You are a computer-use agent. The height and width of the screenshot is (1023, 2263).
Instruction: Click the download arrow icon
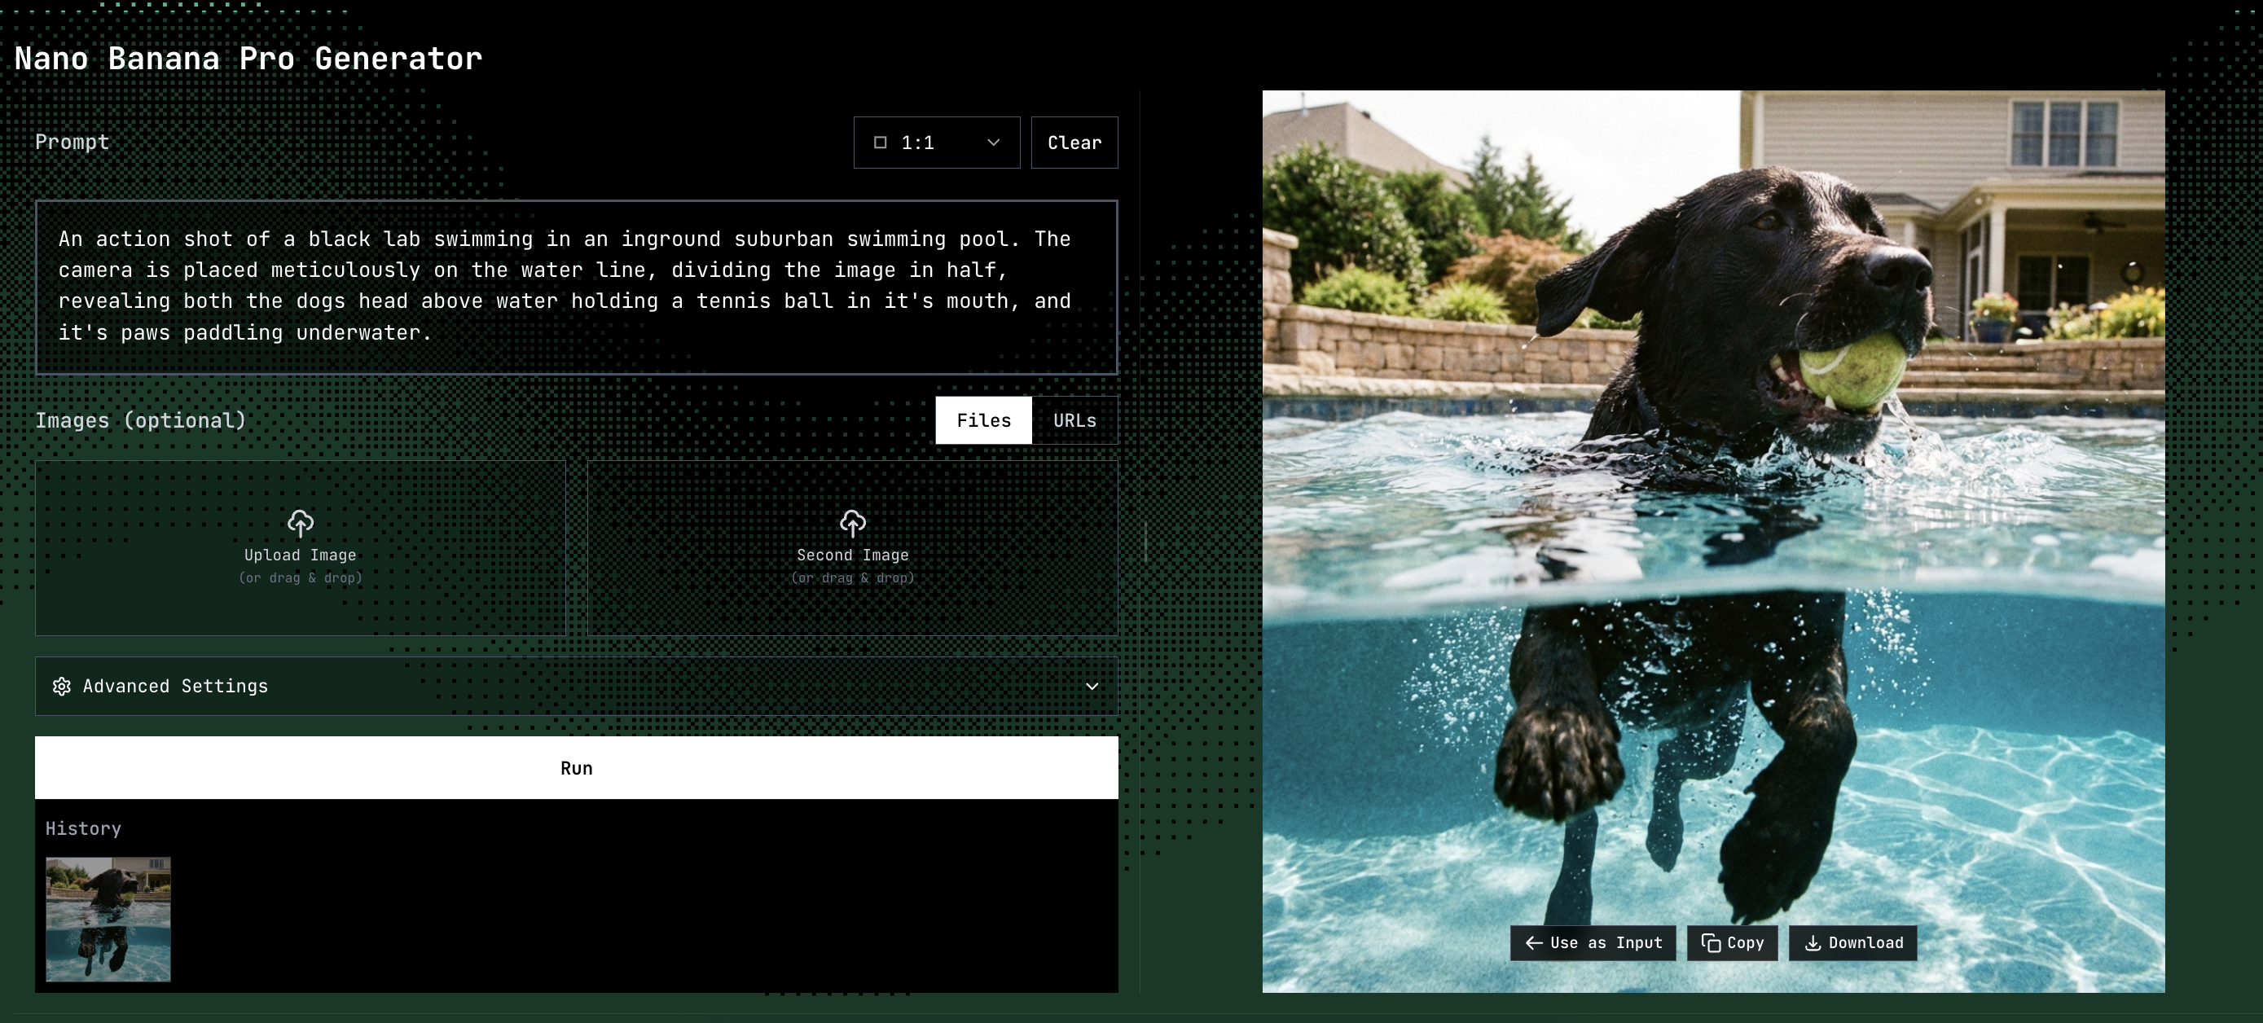[x=1812, y=942]
